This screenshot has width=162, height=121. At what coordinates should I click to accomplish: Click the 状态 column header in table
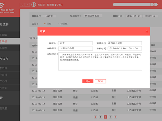(153, 45)
